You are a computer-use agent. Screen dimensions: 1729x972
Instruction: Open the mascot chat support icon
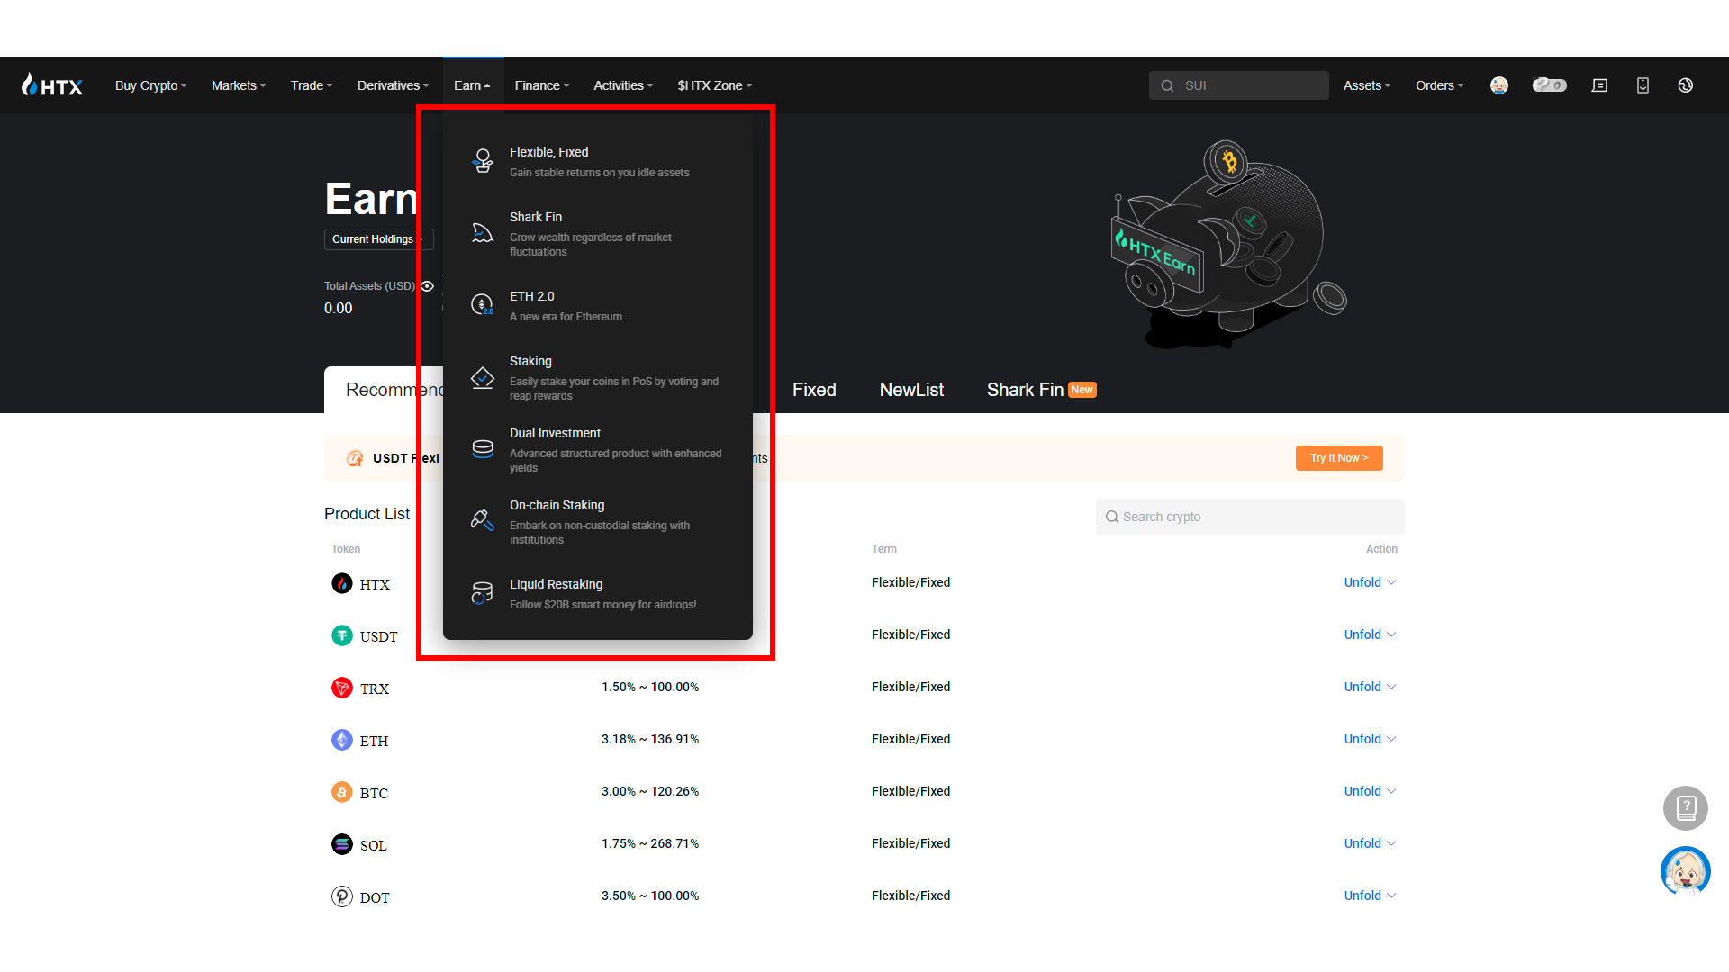(1685, 870)
